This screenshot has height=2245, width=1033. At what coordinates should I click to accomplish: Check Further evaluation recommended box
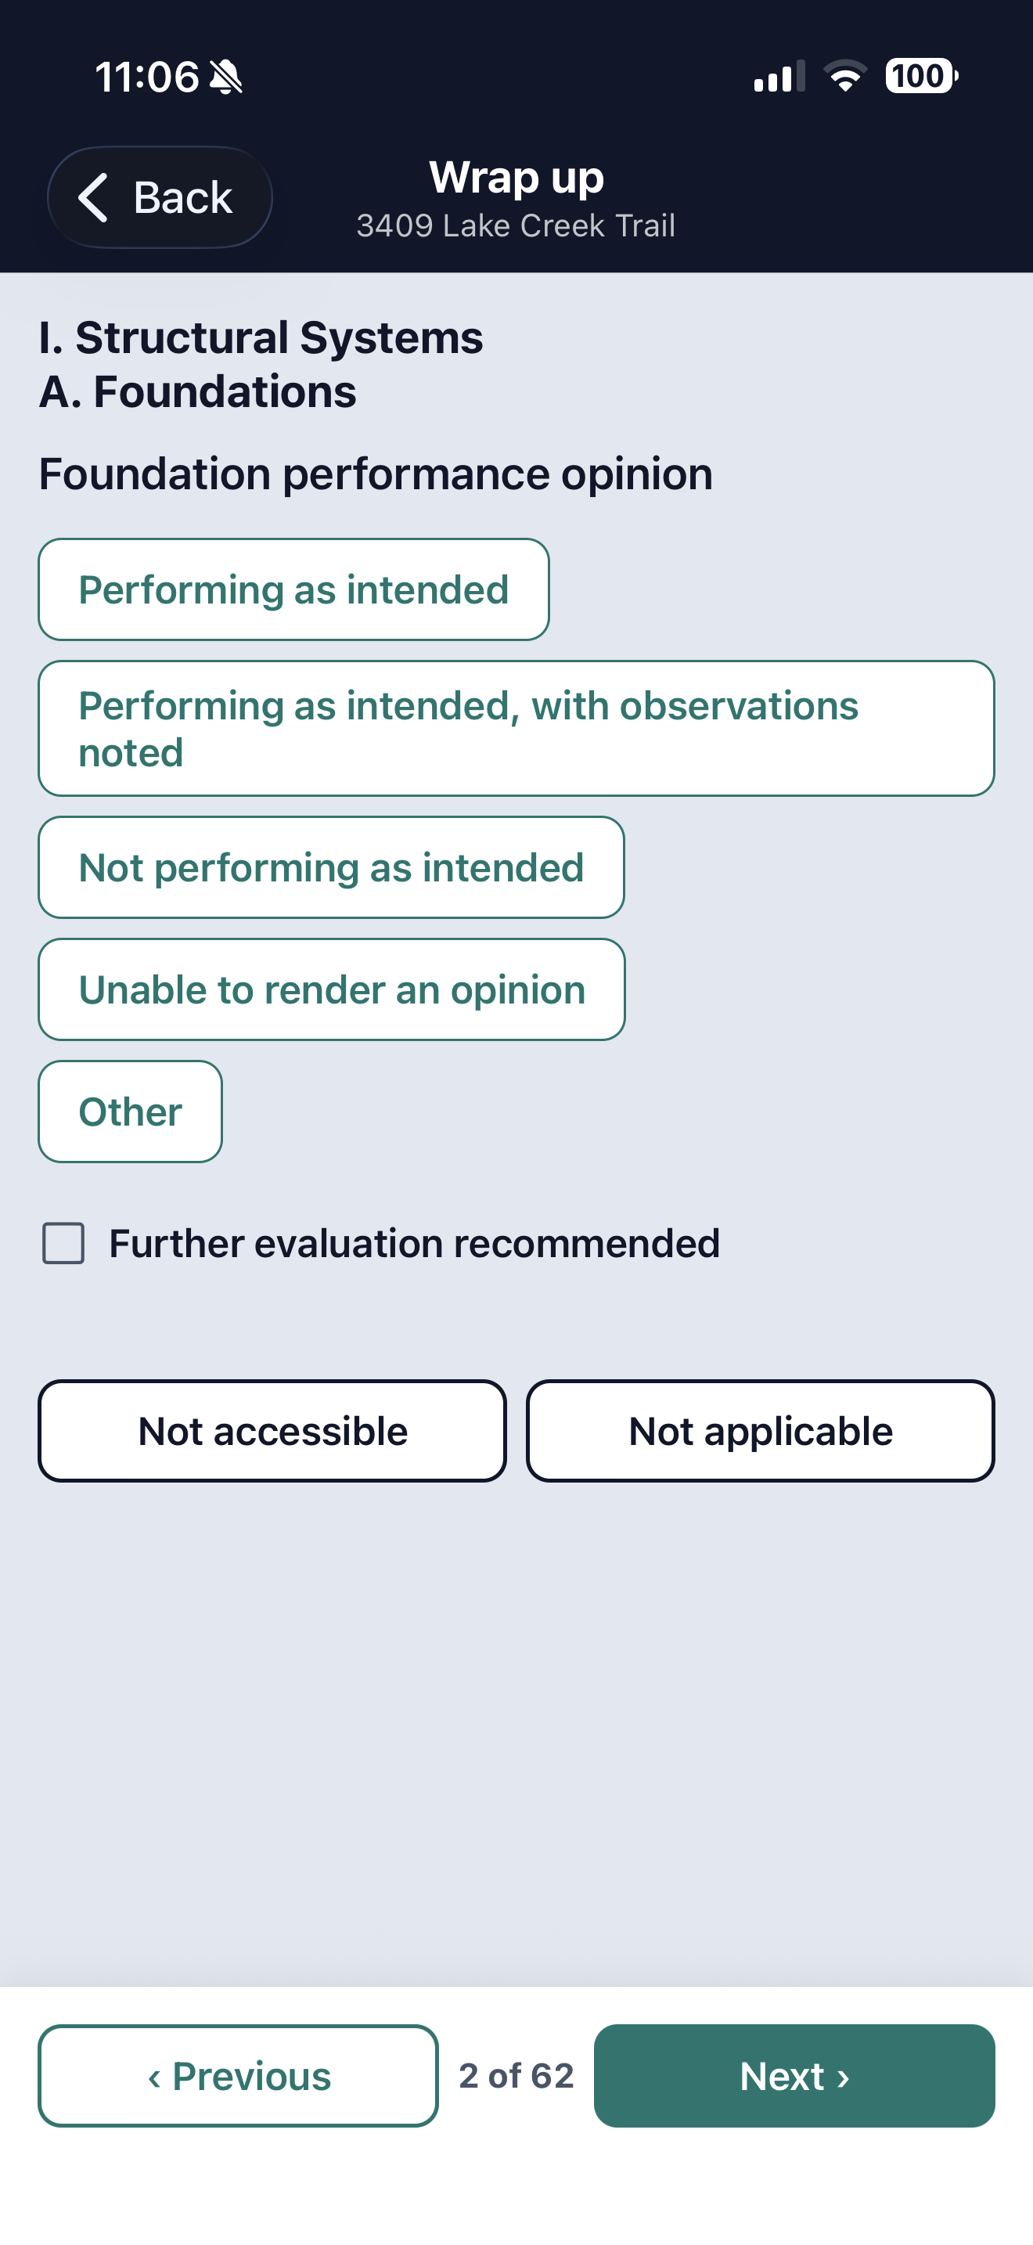[x=63, y=1243]
